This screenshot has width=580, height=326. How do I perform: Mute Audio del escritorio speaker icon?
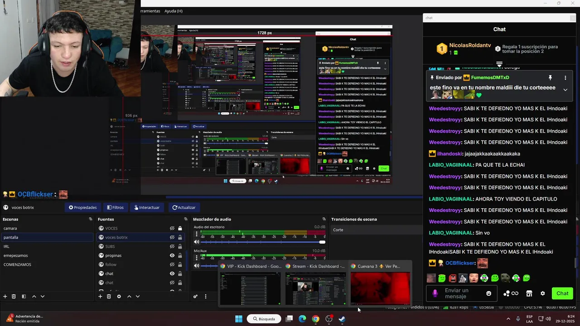click(x=197, y=242)
